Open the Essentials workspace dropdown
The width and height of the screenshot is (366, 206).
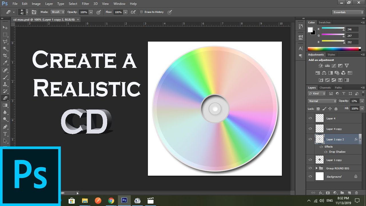click(x=348, y=12)
